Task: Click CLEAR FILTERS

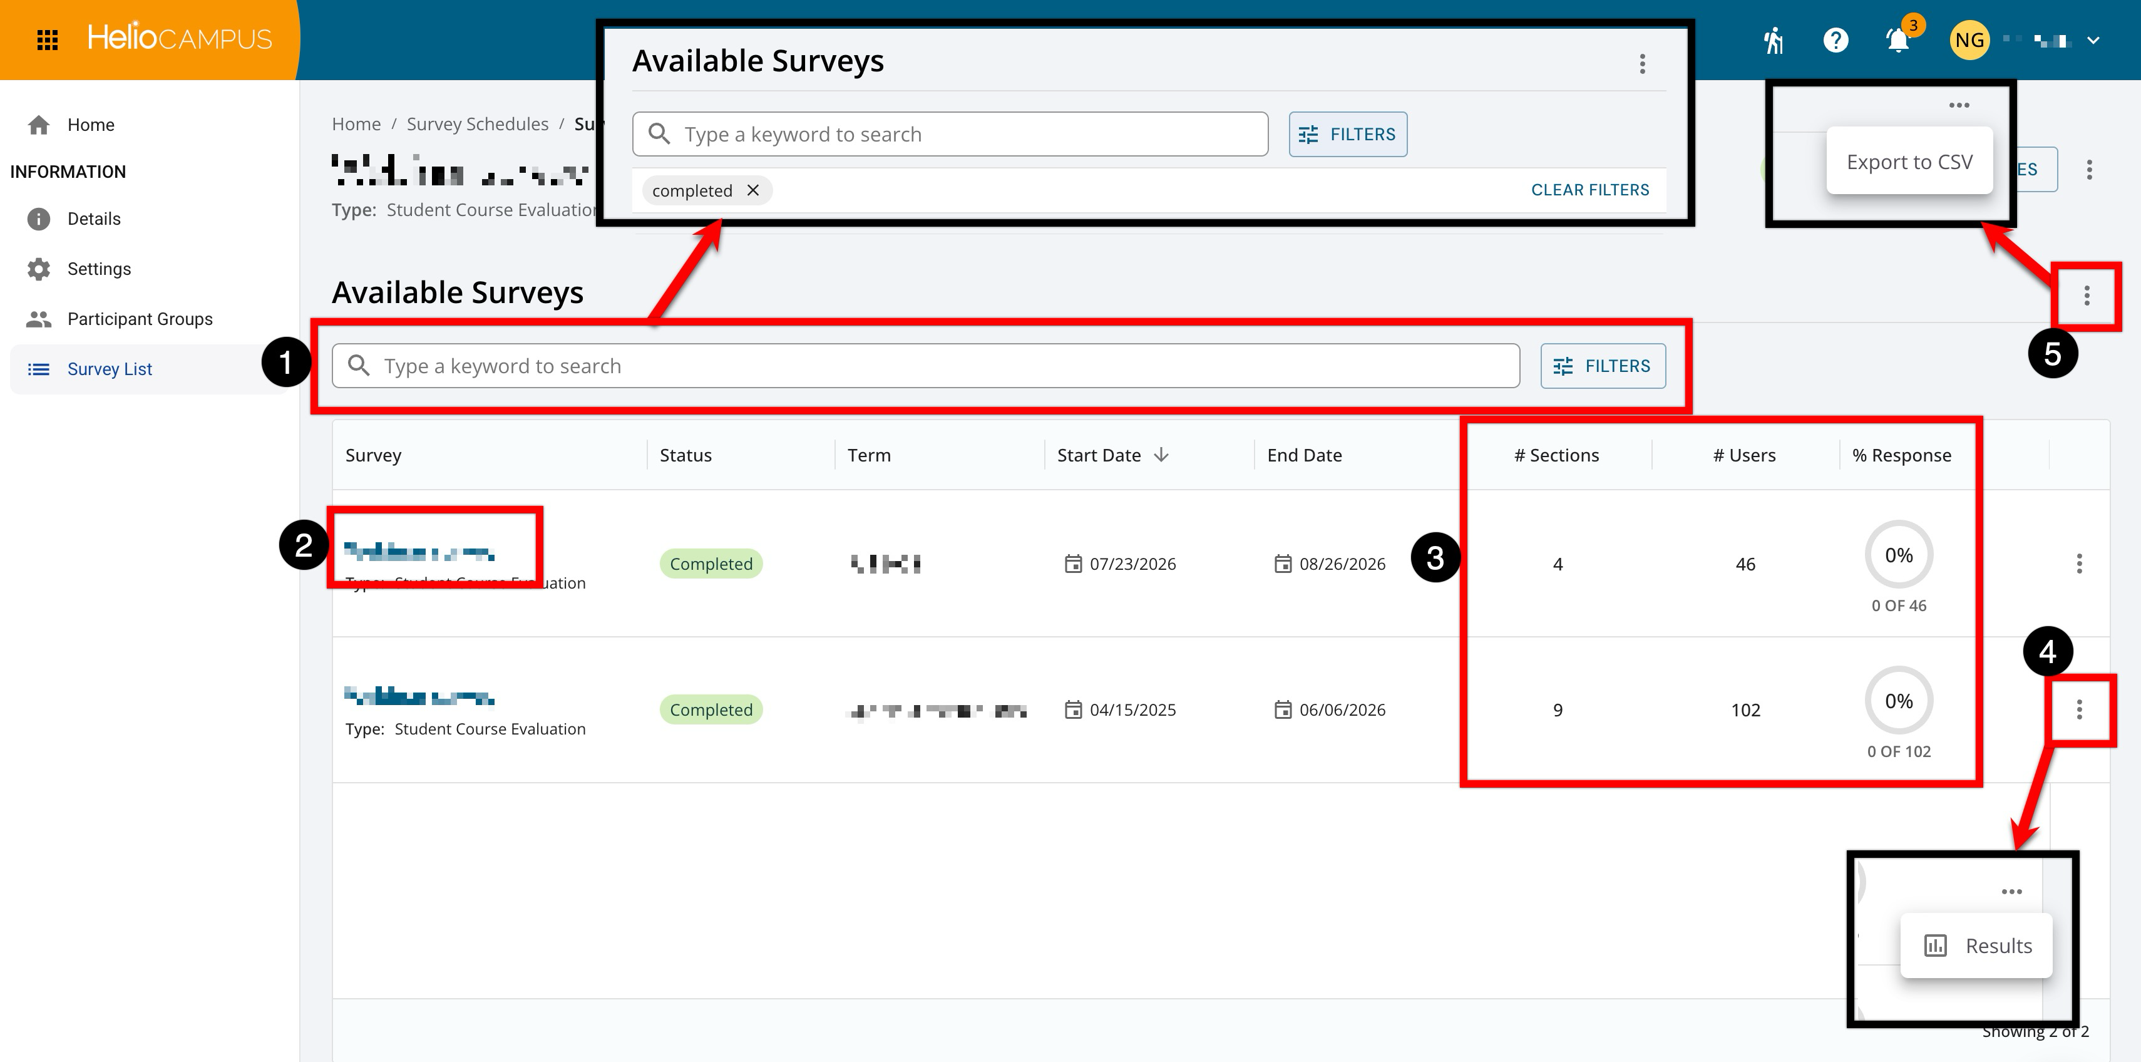Action: tap(1590, 190)
